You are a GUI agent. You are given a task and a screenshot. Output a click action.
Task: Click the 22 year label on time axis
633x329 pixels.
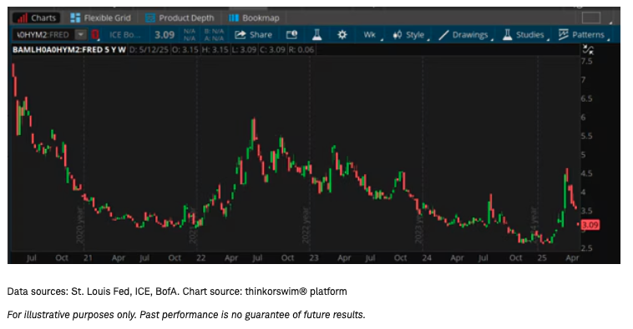click(200, 257)
